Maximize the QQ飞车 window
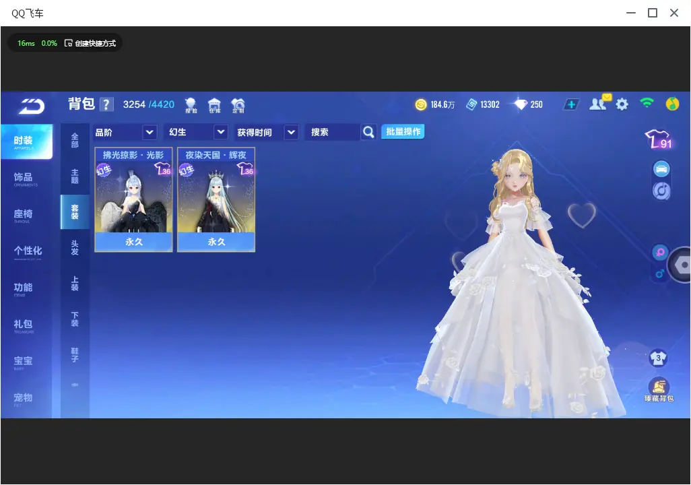Screen dimensions: 691x485 point(653,13)
